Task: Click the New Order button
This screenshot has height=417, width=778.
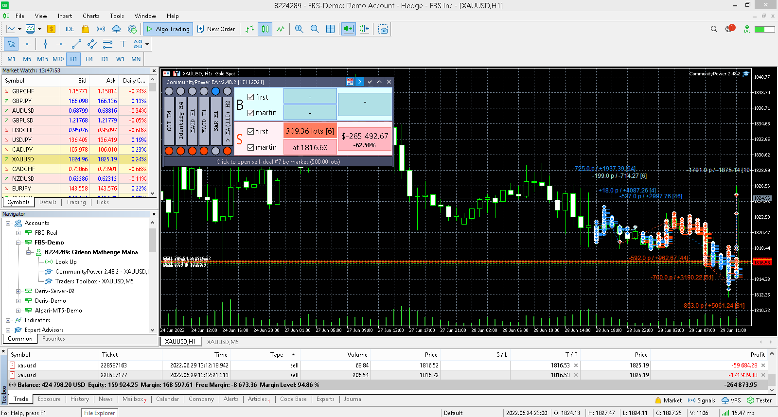Action: (216, 29)
